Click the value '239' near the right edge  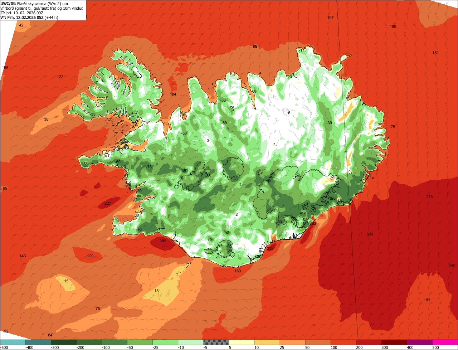pos(452,266)
